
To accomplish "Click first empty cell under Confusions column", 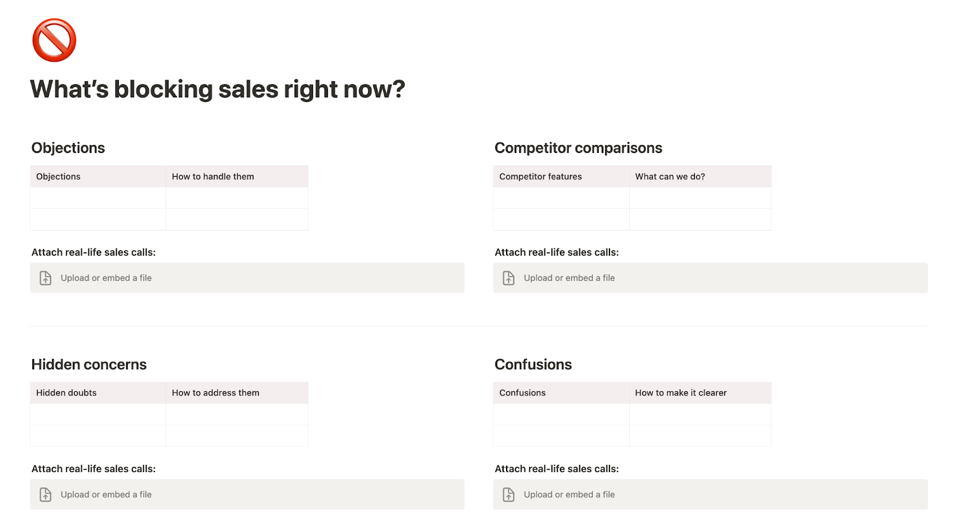I will 561,414.
